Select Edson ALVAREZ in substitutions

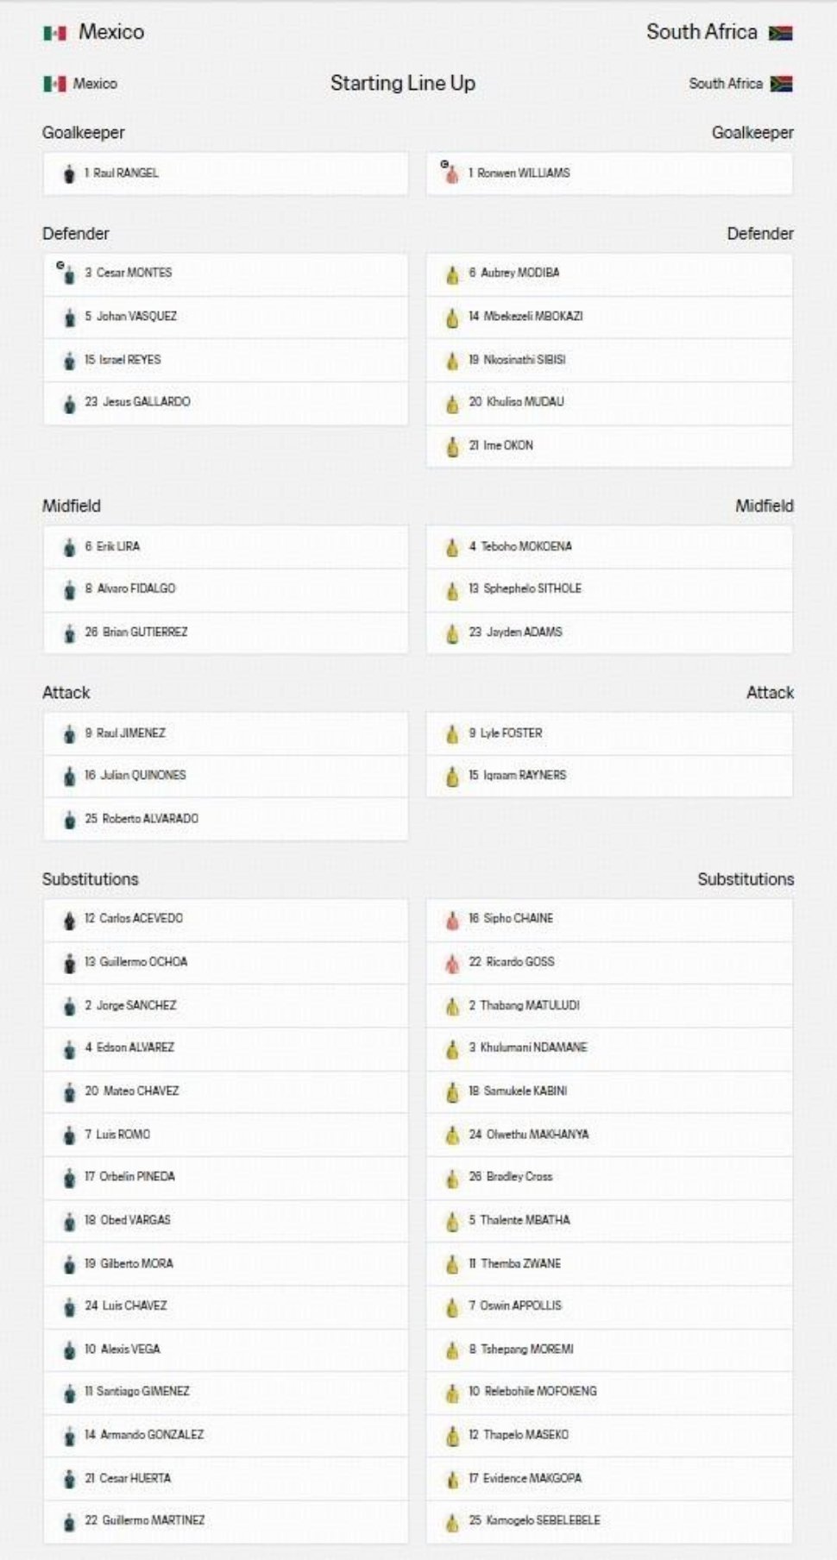(x=226, y=1047)
